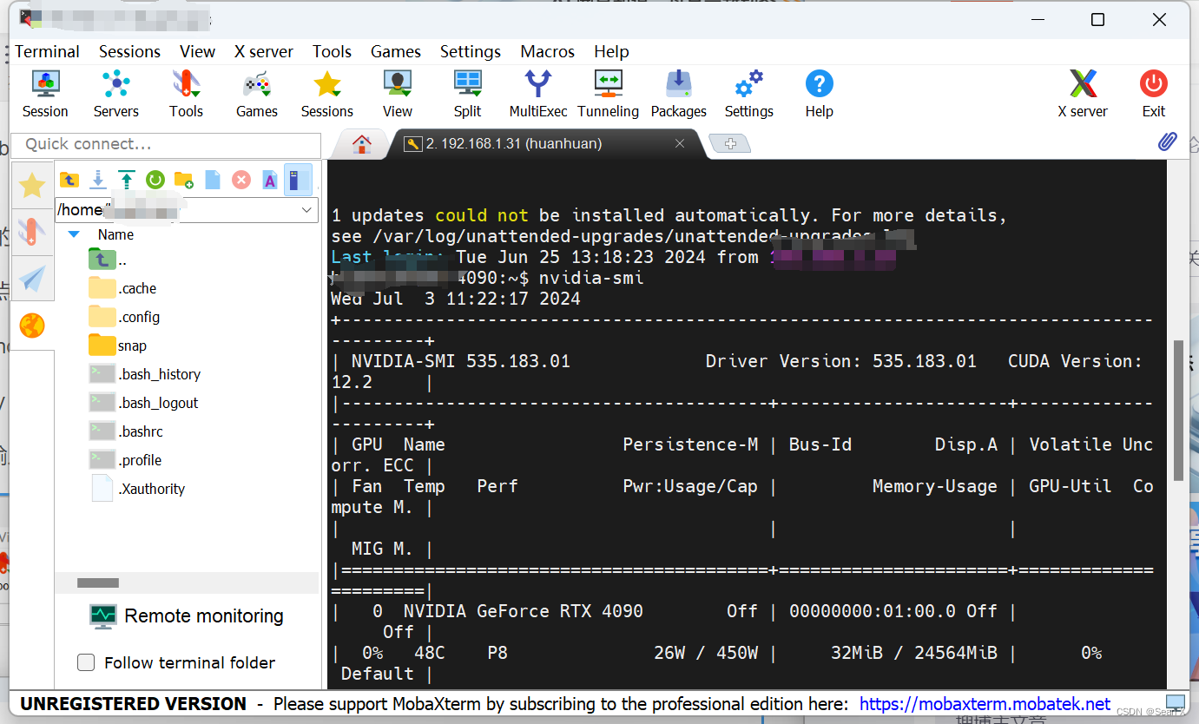Viewport: 1199px width, 724px height.
Task: Open the View menu
Action: coord(197,51)
